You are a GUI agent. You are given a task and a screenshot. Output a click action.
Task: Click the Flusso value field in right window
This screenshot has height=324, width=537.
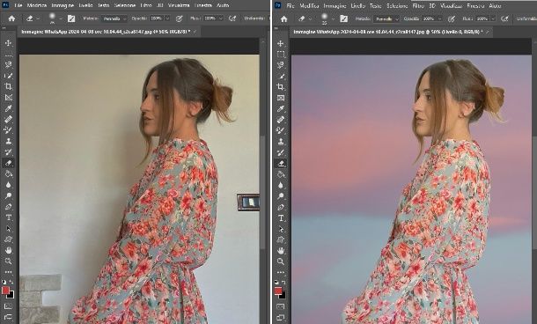[x=482, y=18]
